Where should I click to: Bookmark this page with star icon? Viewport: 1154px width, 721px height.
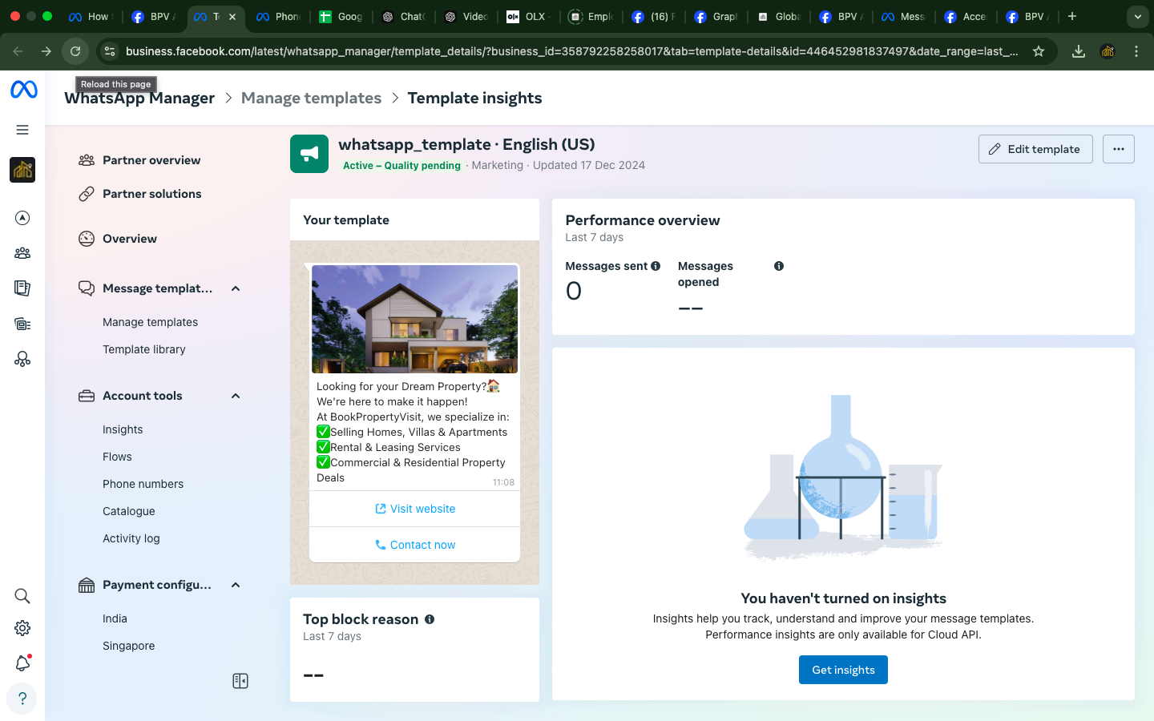point(1039,51)
